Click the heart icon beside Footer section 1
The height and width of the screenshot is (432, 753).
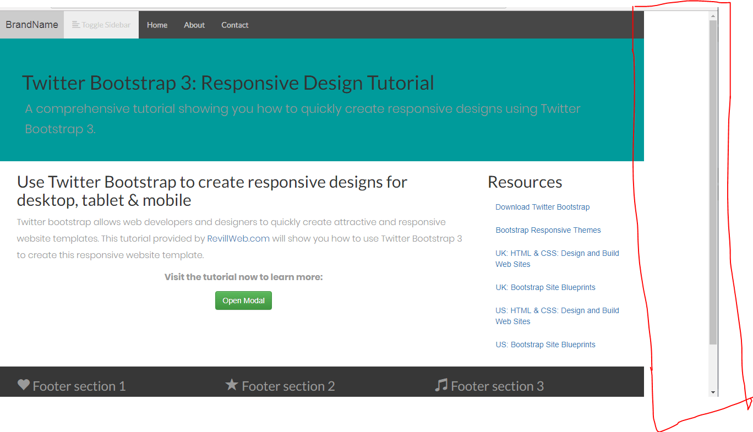pyautogui.click(x=23, y=385)
